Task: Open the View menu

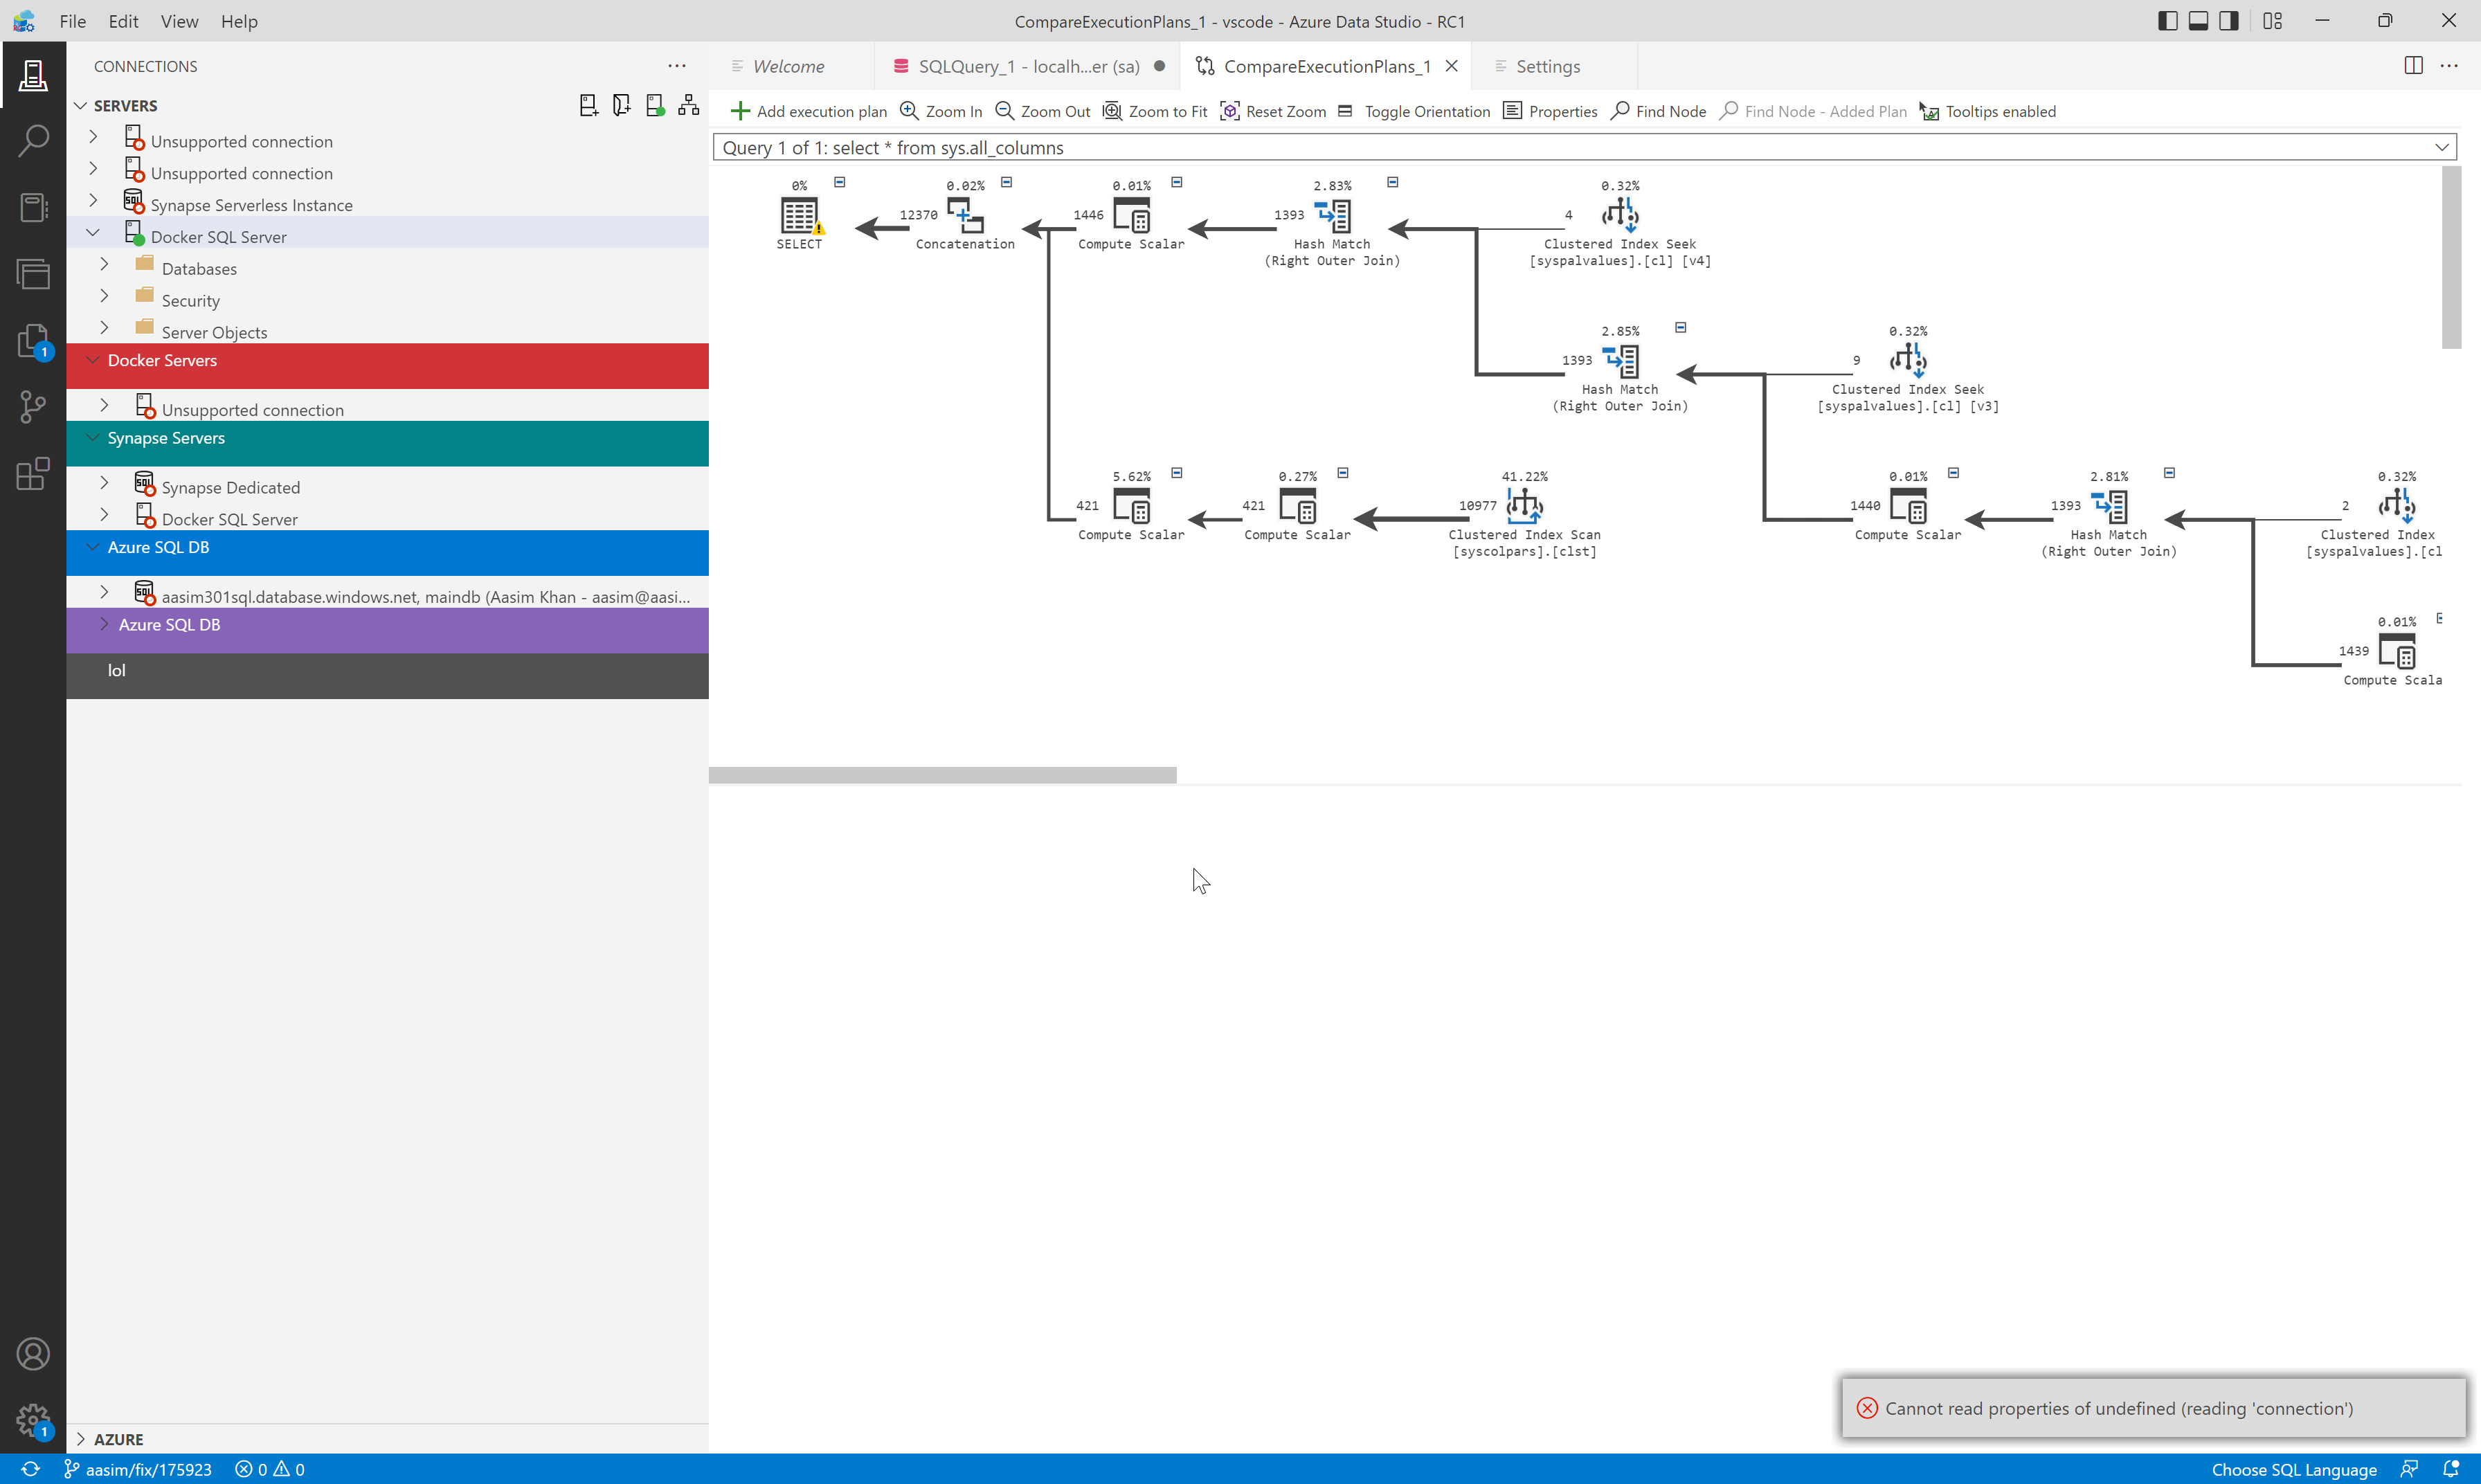Action: pos(179,21)
